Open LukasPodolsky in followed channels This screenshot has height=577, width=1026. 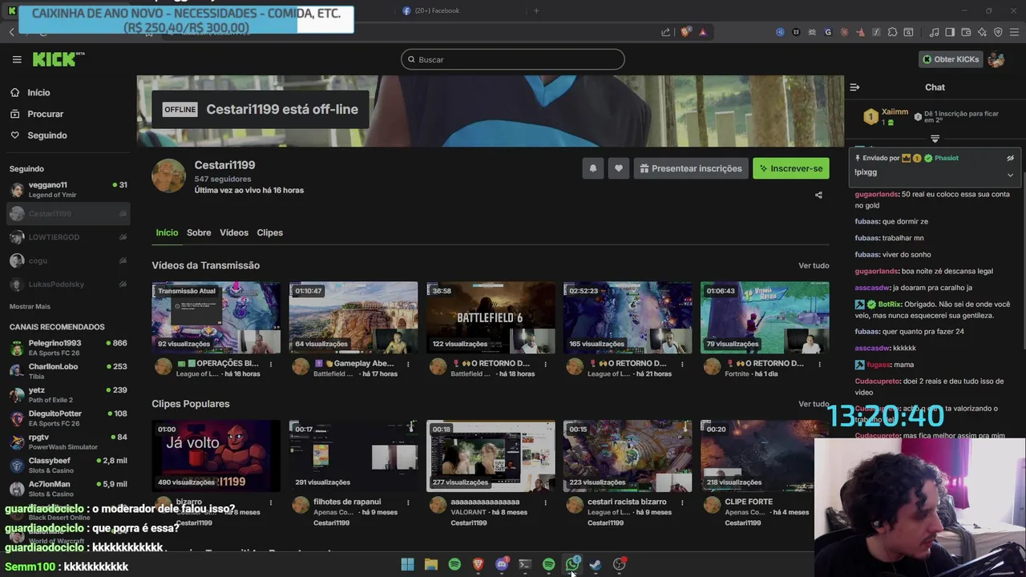68,284
